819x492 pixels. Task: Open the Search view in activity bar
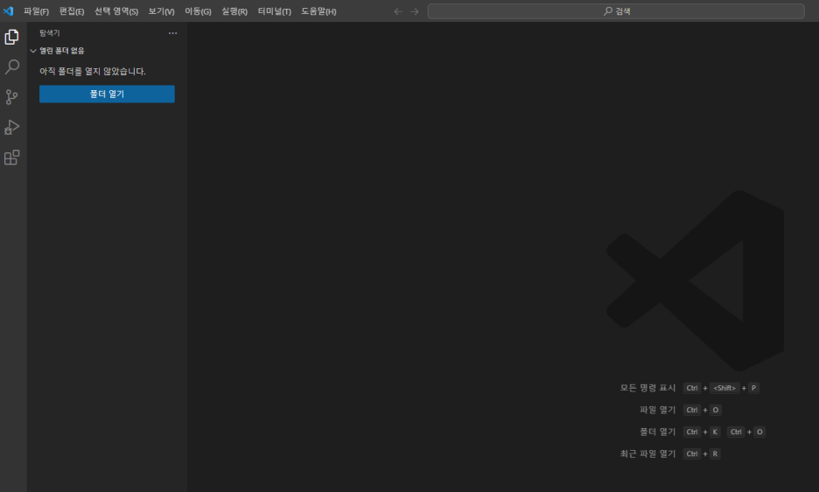pos(11,67)
